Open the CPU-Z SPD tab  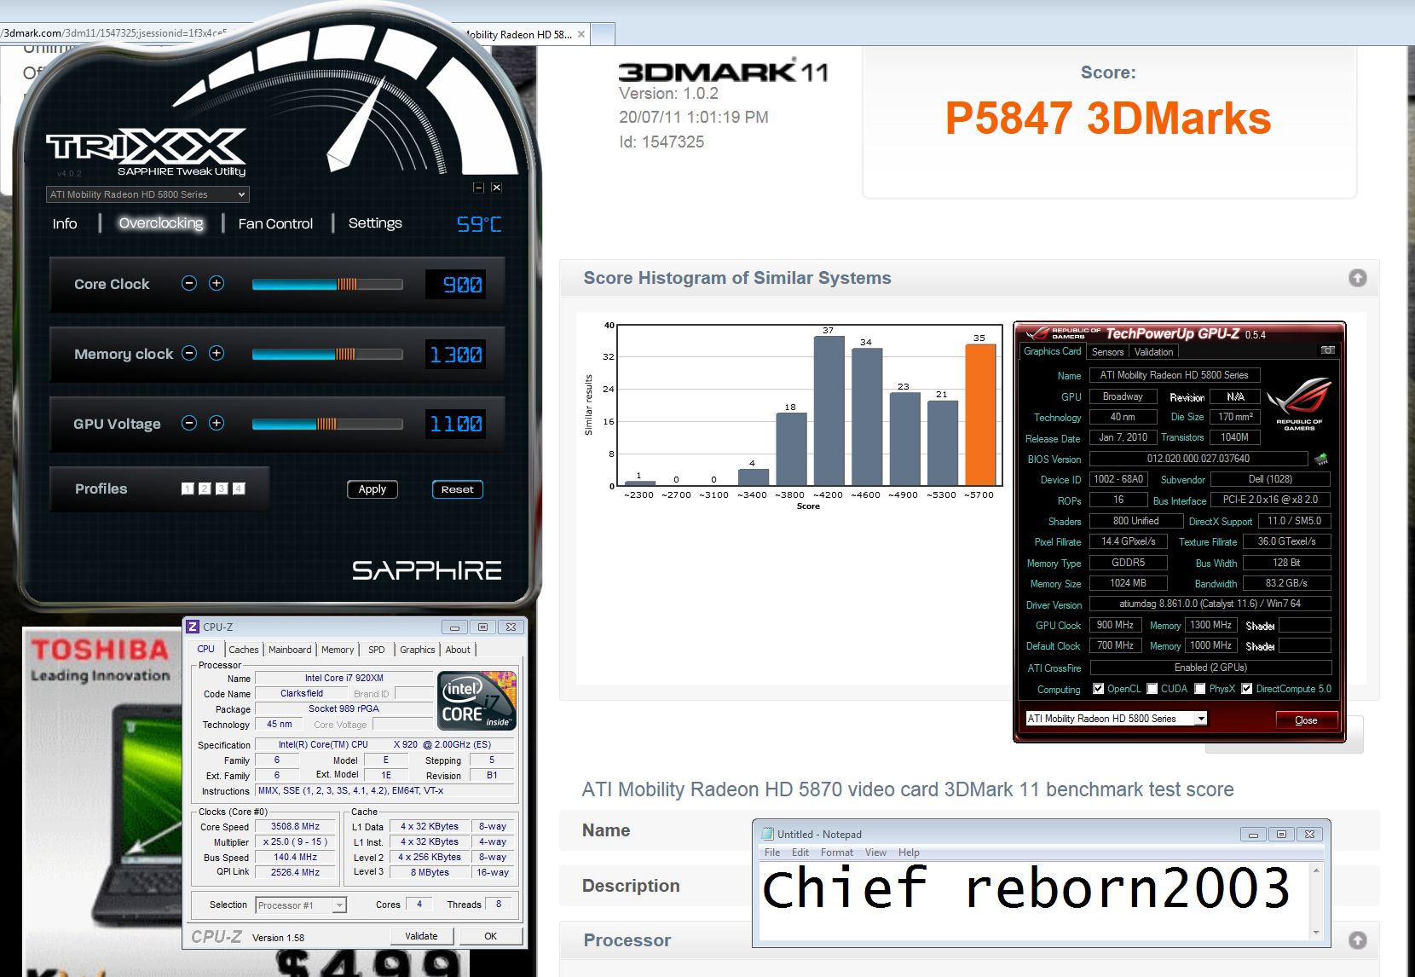pyautogui.click(x=376, y=650)
